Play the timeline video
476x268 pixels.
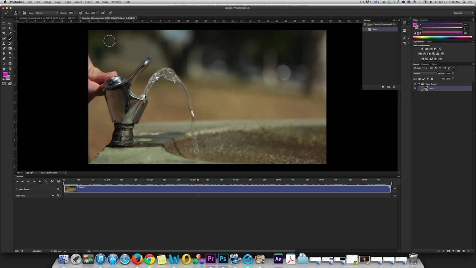28,181
